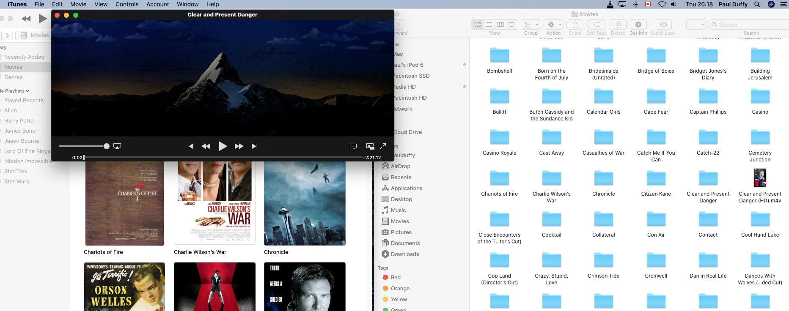Image resolution: width=789 pixels, height=311 pixels.
Task: Open the View menu in menu bar
Action: [x=101, y=4]
